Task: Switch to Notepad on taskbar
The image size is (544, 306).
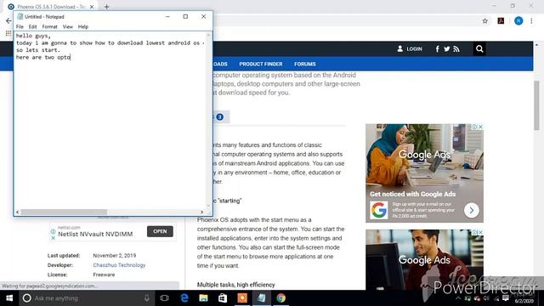Action: [262, 298]
